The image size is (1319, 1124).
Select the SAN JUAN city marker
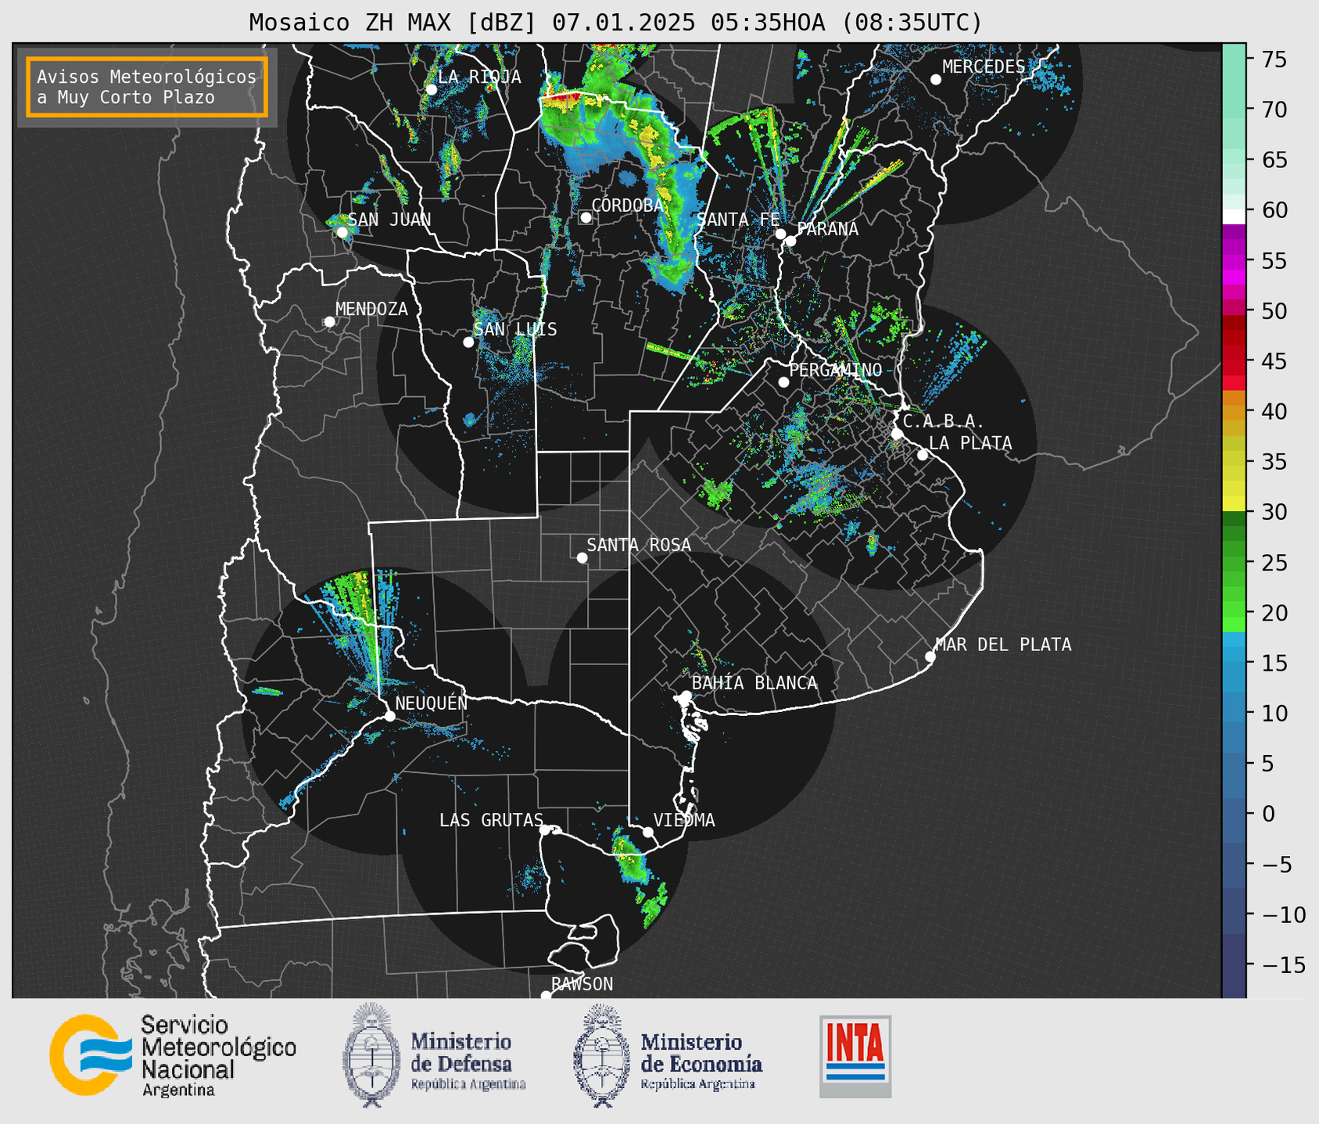342,232
